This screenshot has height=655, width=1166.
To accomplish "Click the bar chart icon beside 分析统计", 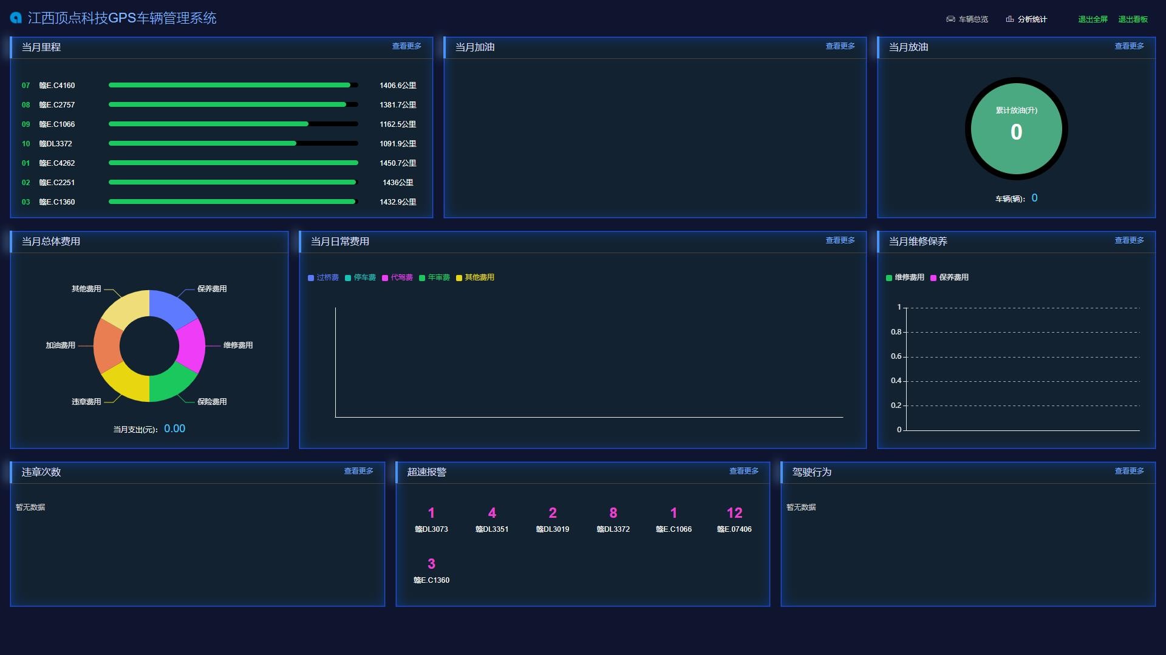I will pos(1009,19).
